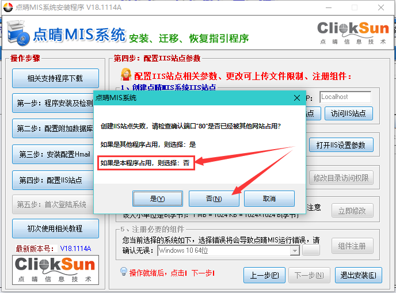
Task: Open 初次使用相关教程 tutorial
Action: [55, 229]
